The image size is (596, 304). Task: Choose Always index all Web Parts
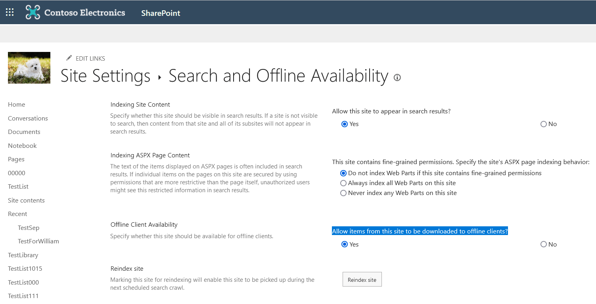343,183
